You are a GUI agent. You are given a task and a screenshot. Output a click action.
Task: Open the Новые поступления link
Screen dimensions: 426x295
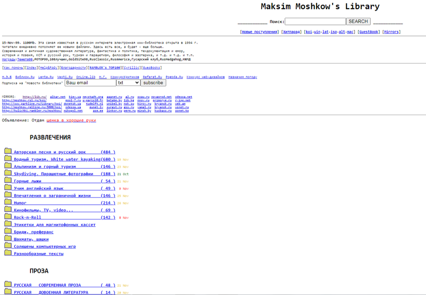coord(259,32)
